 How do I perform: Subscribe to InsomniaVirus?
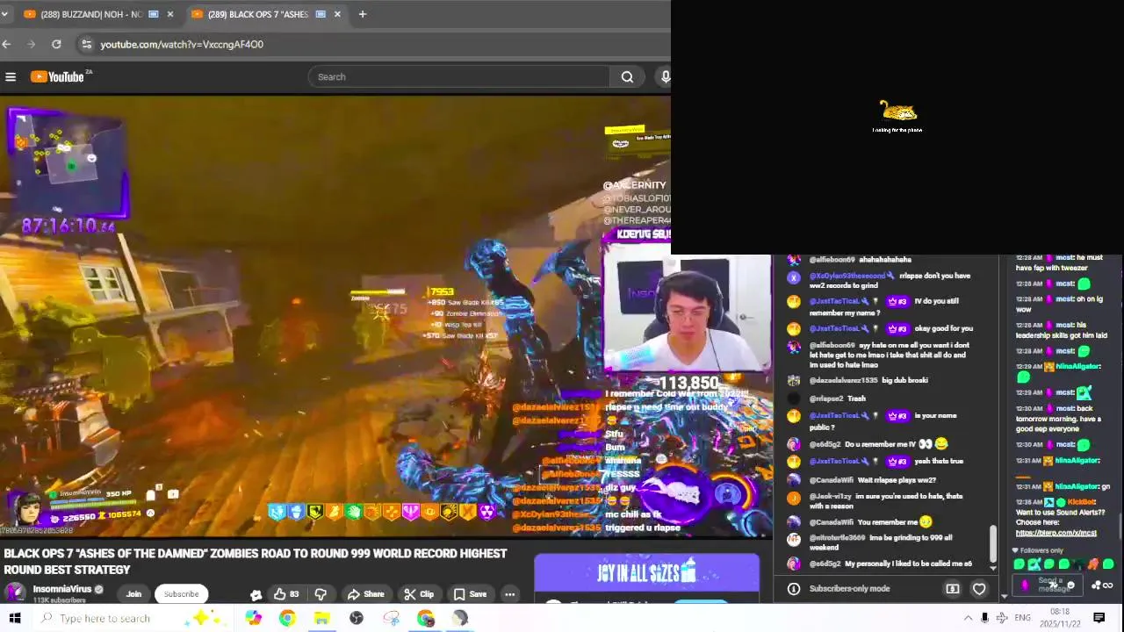pos(181,594)
